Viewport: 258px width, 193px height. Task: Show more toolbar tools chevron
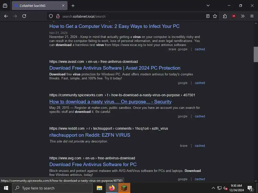click(x=243, y=16)
